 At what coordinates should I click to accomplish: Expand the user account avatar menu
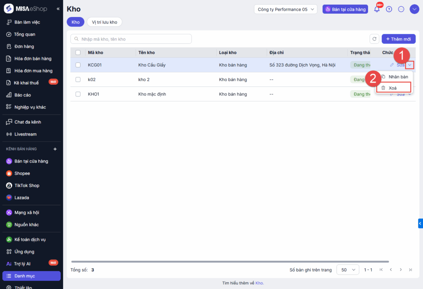(414, 9)
